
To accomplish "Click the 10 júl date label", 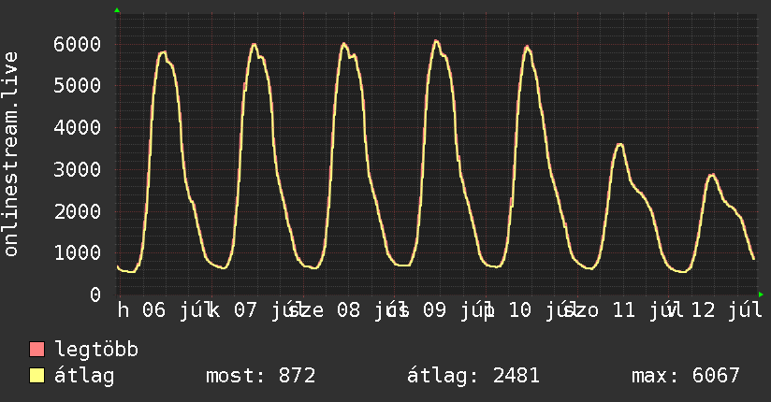I will (x=539, y=310).
